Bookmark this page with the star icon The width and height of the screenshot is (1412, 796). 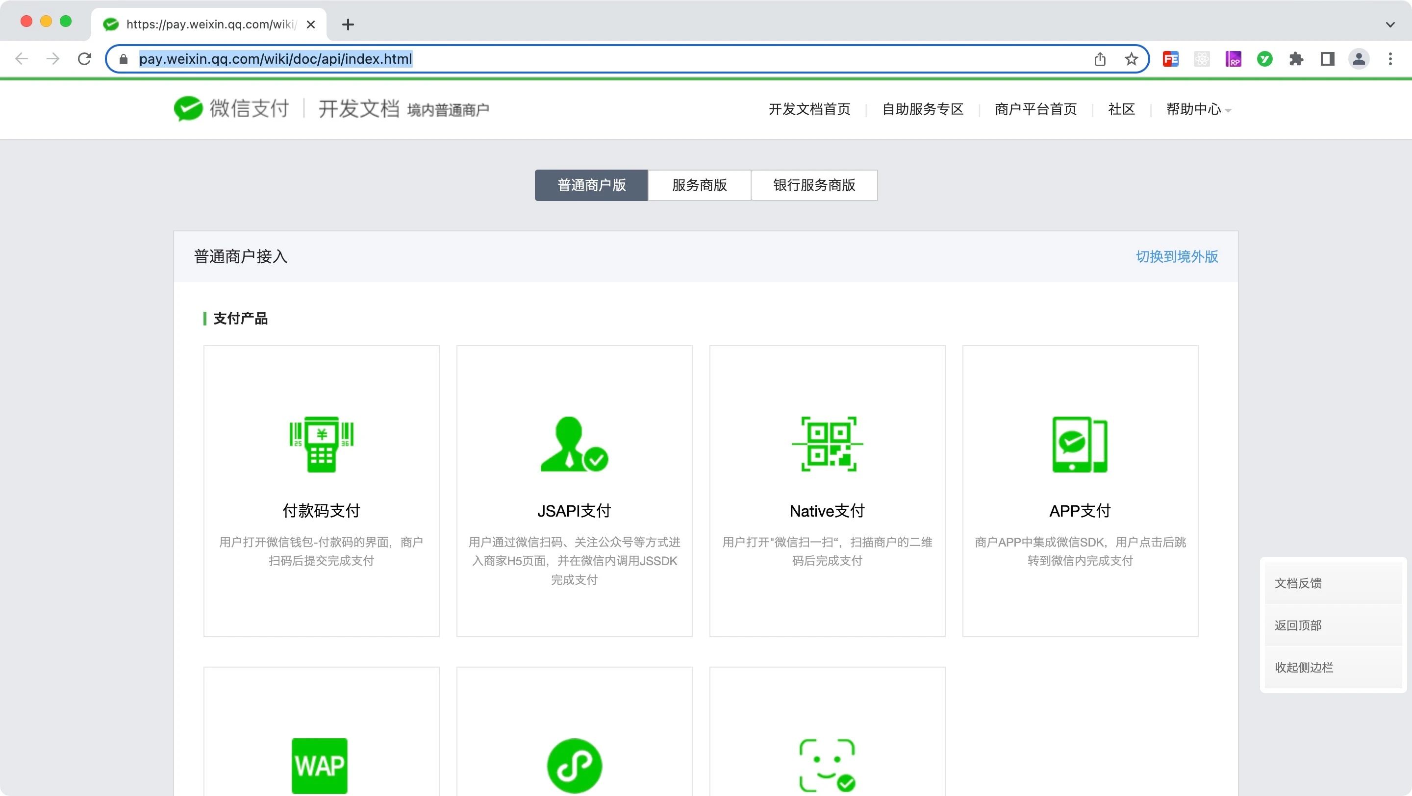(1132, 59)
